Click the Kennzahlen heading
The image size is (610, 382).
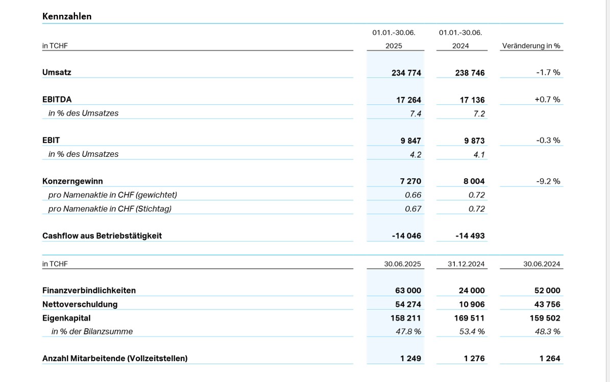click(x=67, y=16)
